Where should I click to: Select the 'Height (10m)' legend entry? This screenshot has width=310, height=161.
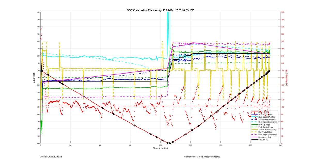pyautogui.click(x=264, y=112)
